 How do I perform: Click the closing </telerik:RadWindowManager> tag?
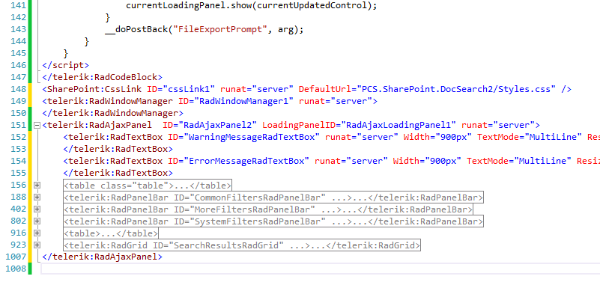113,113
